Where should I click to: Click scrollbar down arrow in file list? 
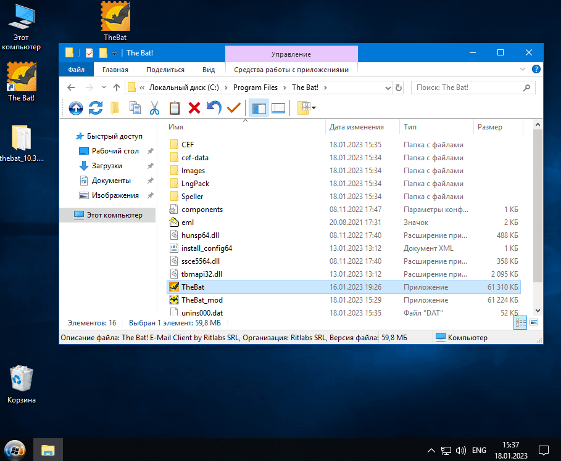(538, 311)
